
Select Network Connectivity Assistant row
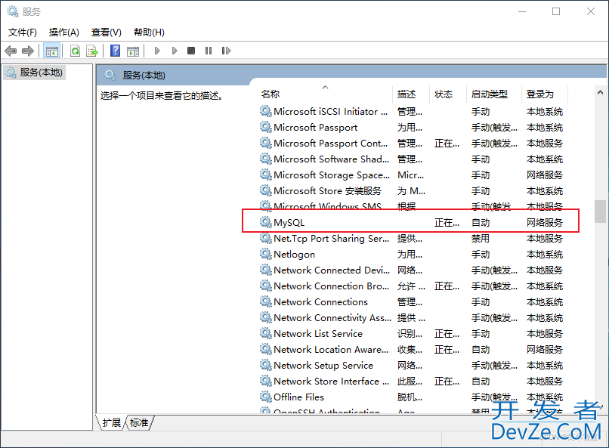pos(411,317)
